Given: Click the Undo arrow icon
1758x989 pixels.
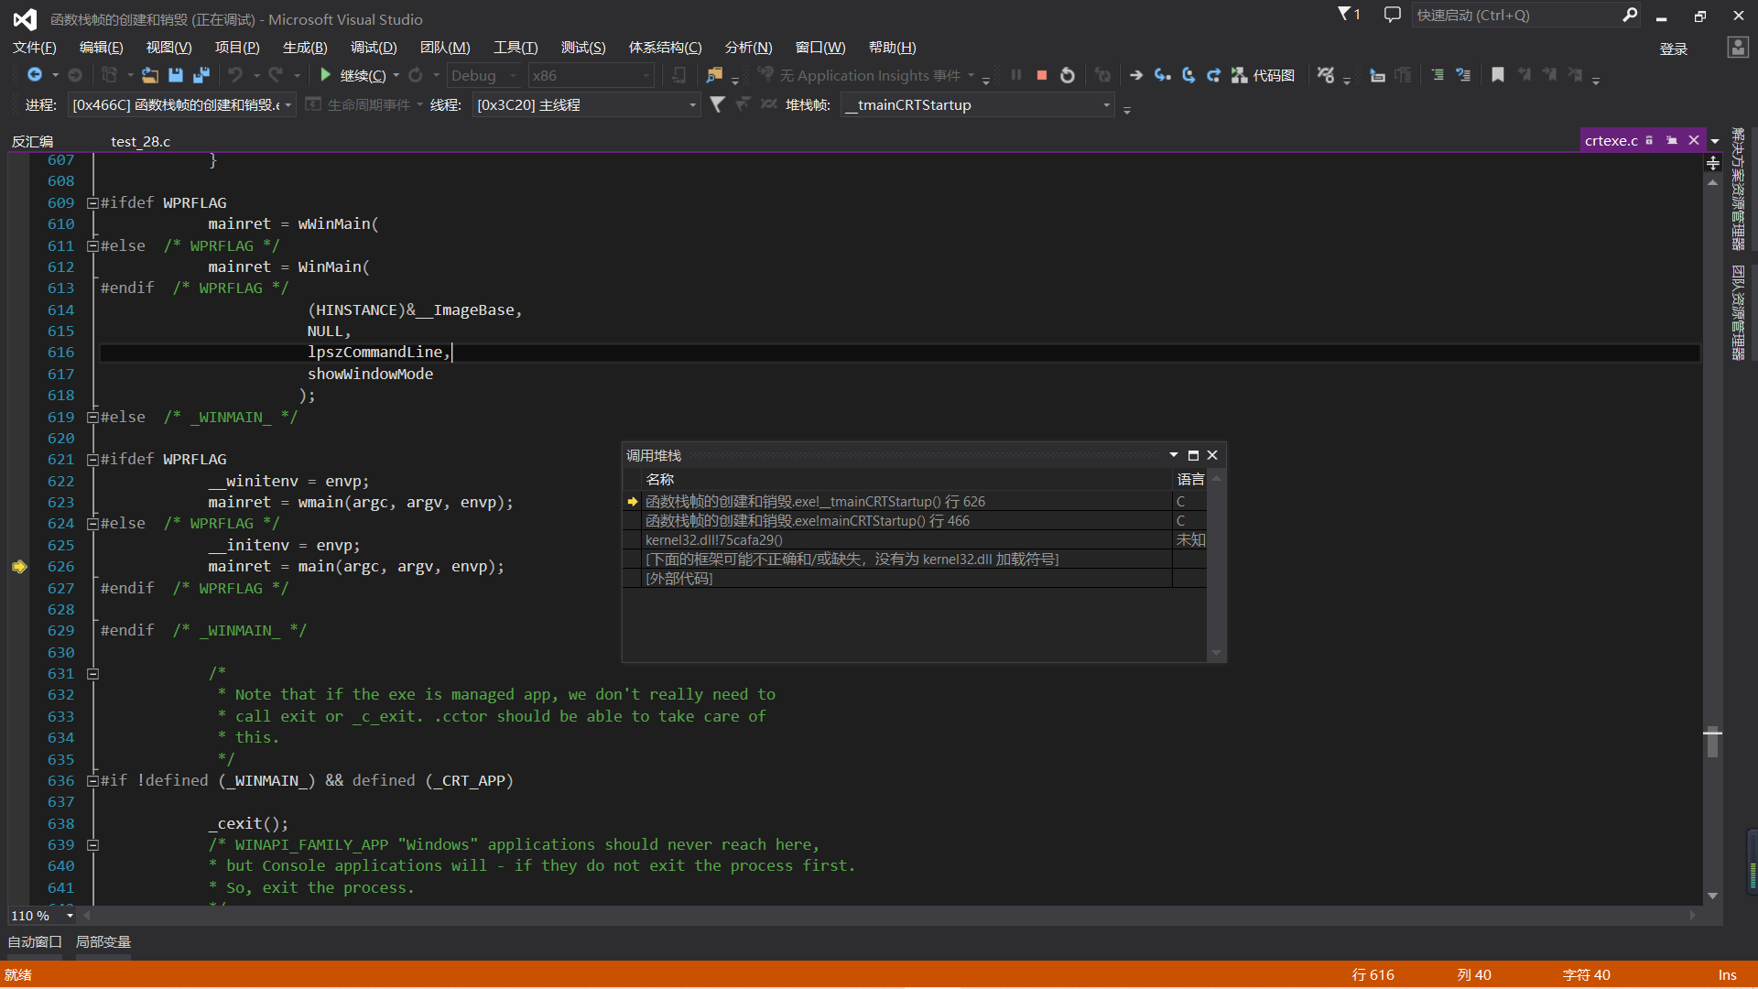Looking at the screenshot, I should click(x=235, y=75).
